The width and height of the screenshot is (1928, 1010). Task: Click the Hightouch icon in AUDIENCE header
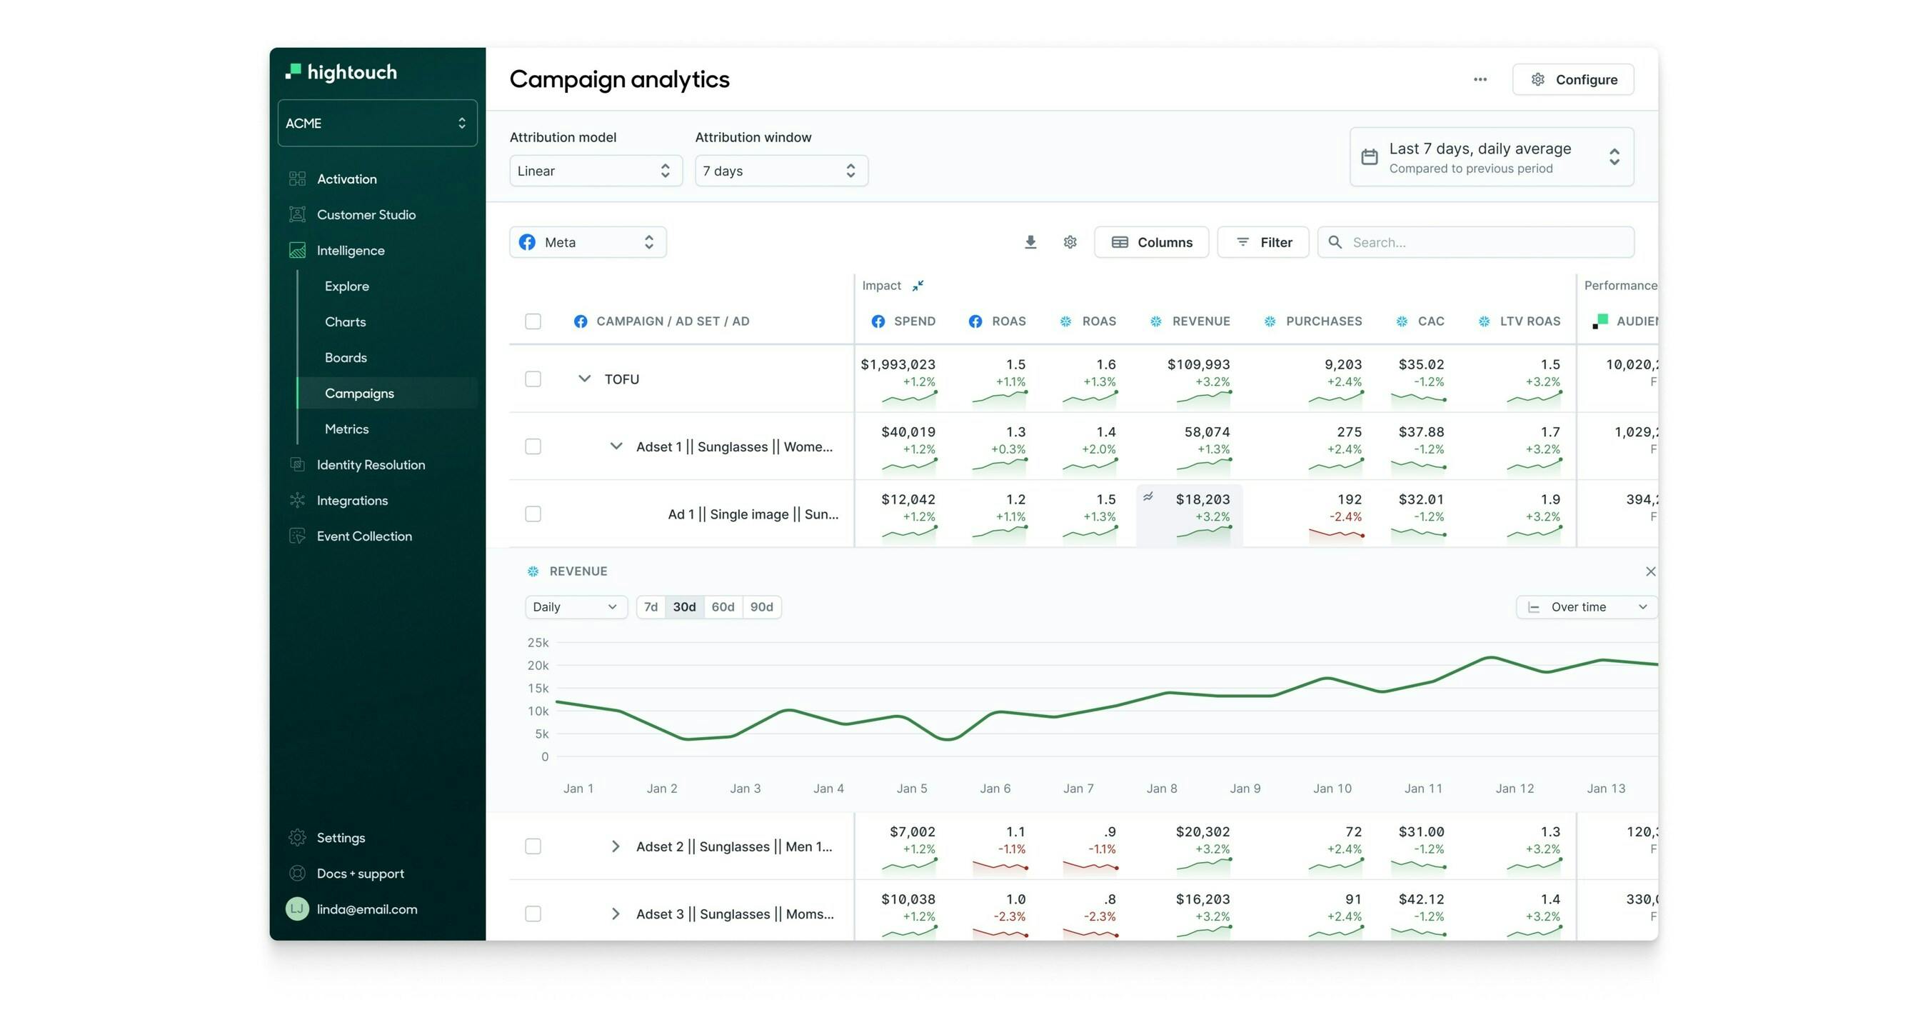click(x=1600, y=321)
